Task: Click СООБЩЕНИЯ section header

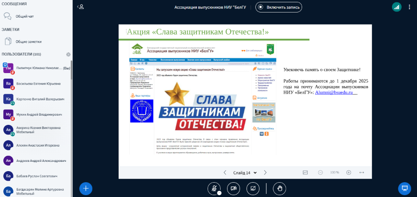Action: (14, 4)
